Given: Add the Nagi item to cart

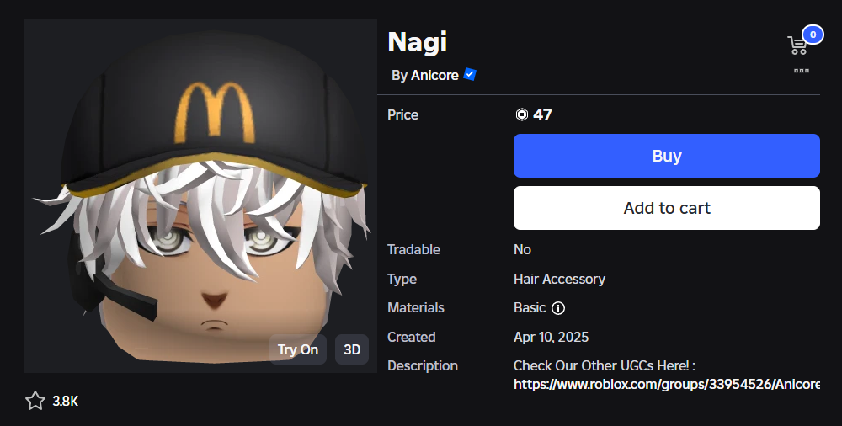Looking at the screenshot, I should [666, 208].
